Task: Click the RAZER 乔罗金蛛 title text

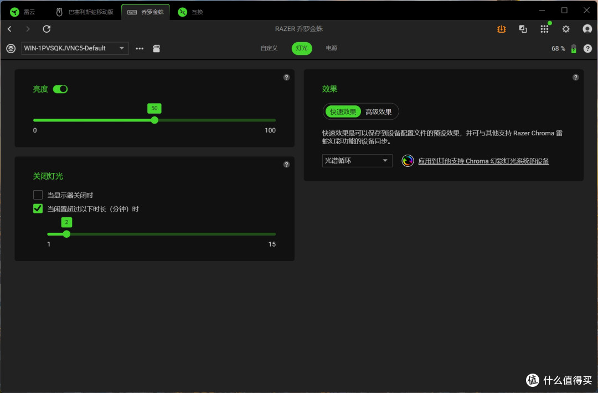Action: click(x=299, y=29)
